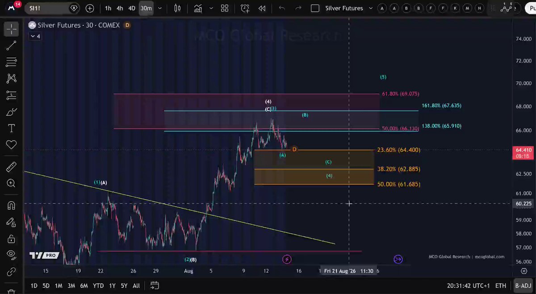The image size is (536, 294).
Task: Start bar replay mode
Action: [x=262, y=8]
